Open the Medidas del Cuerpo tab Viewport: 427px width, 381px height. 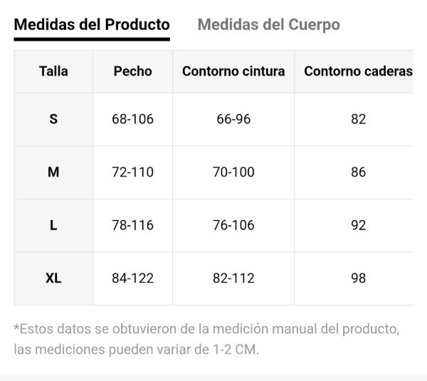(268, 25)
